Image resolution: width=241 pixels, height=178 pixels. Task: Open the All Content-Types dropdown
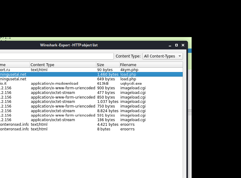point(163,56)
